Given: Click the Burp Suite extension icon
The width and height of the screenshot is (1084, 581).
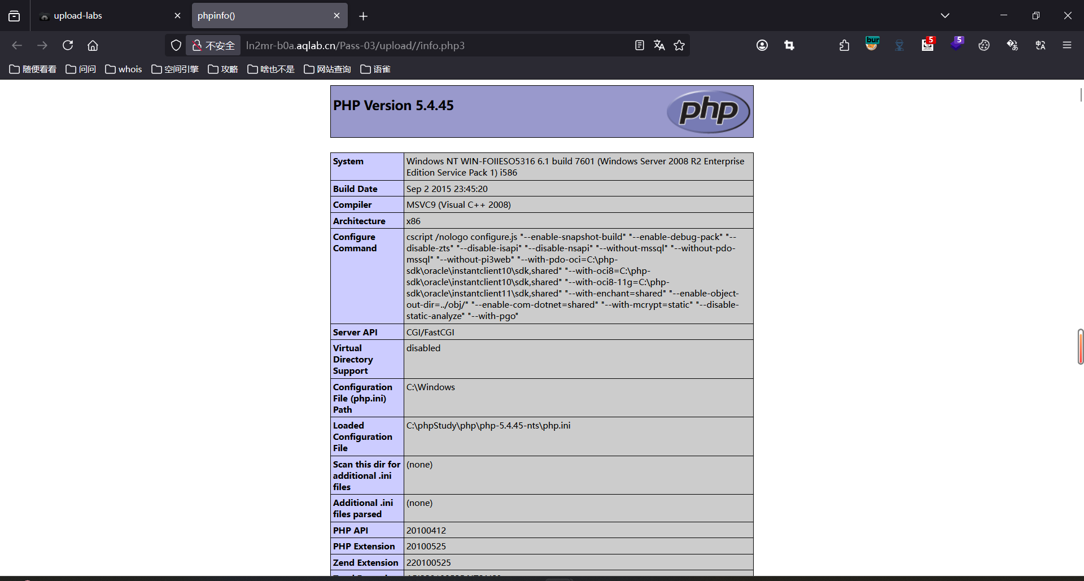Looking at the screenshot, I should tap(871, 45).
